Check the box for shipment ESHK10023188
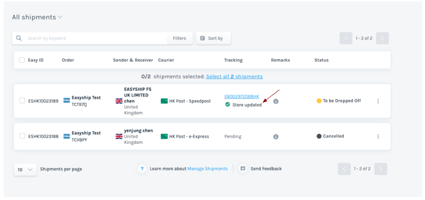425x200 pixels. pos(22,136)
